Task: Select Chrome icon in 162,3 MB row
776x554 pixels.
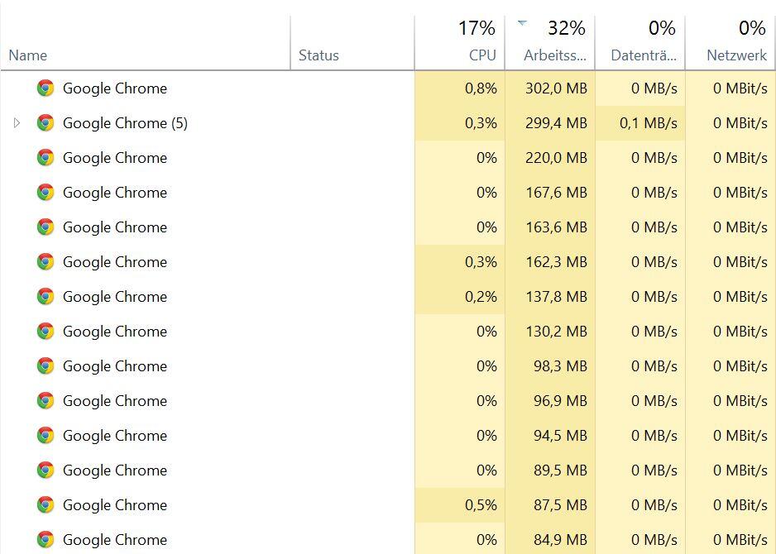Action: [x=46, y=261]
